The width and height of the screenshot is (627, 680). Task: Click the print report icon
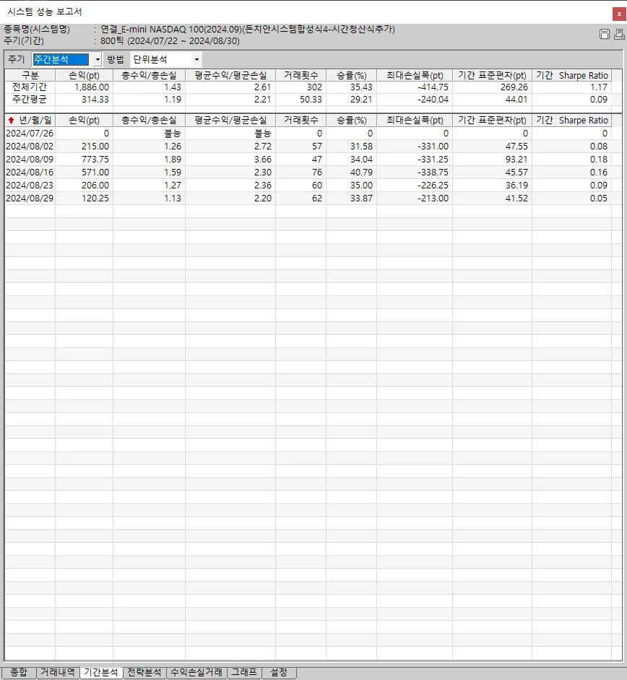(618, 35)
